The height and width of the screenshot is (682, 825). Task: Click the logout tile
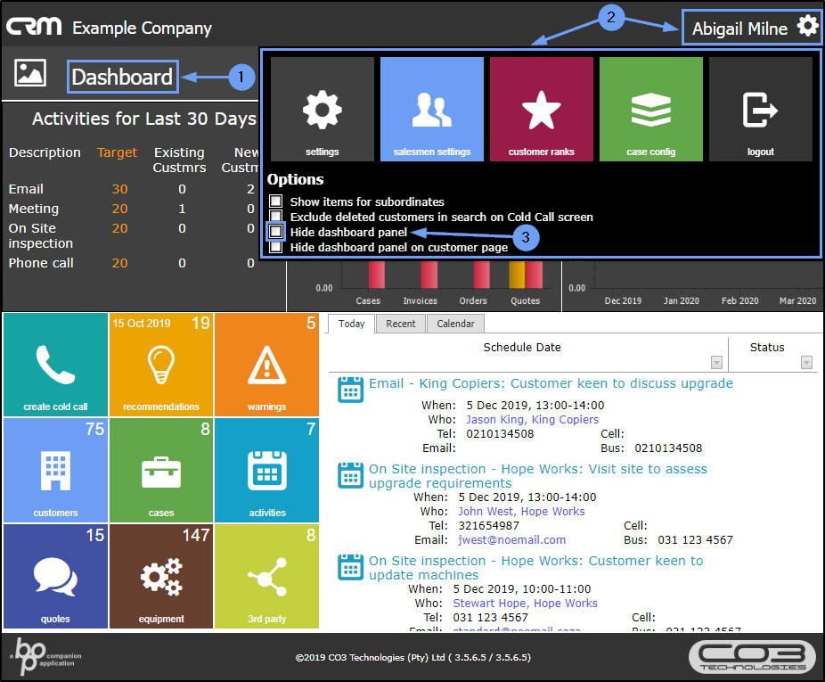(760, 109)
